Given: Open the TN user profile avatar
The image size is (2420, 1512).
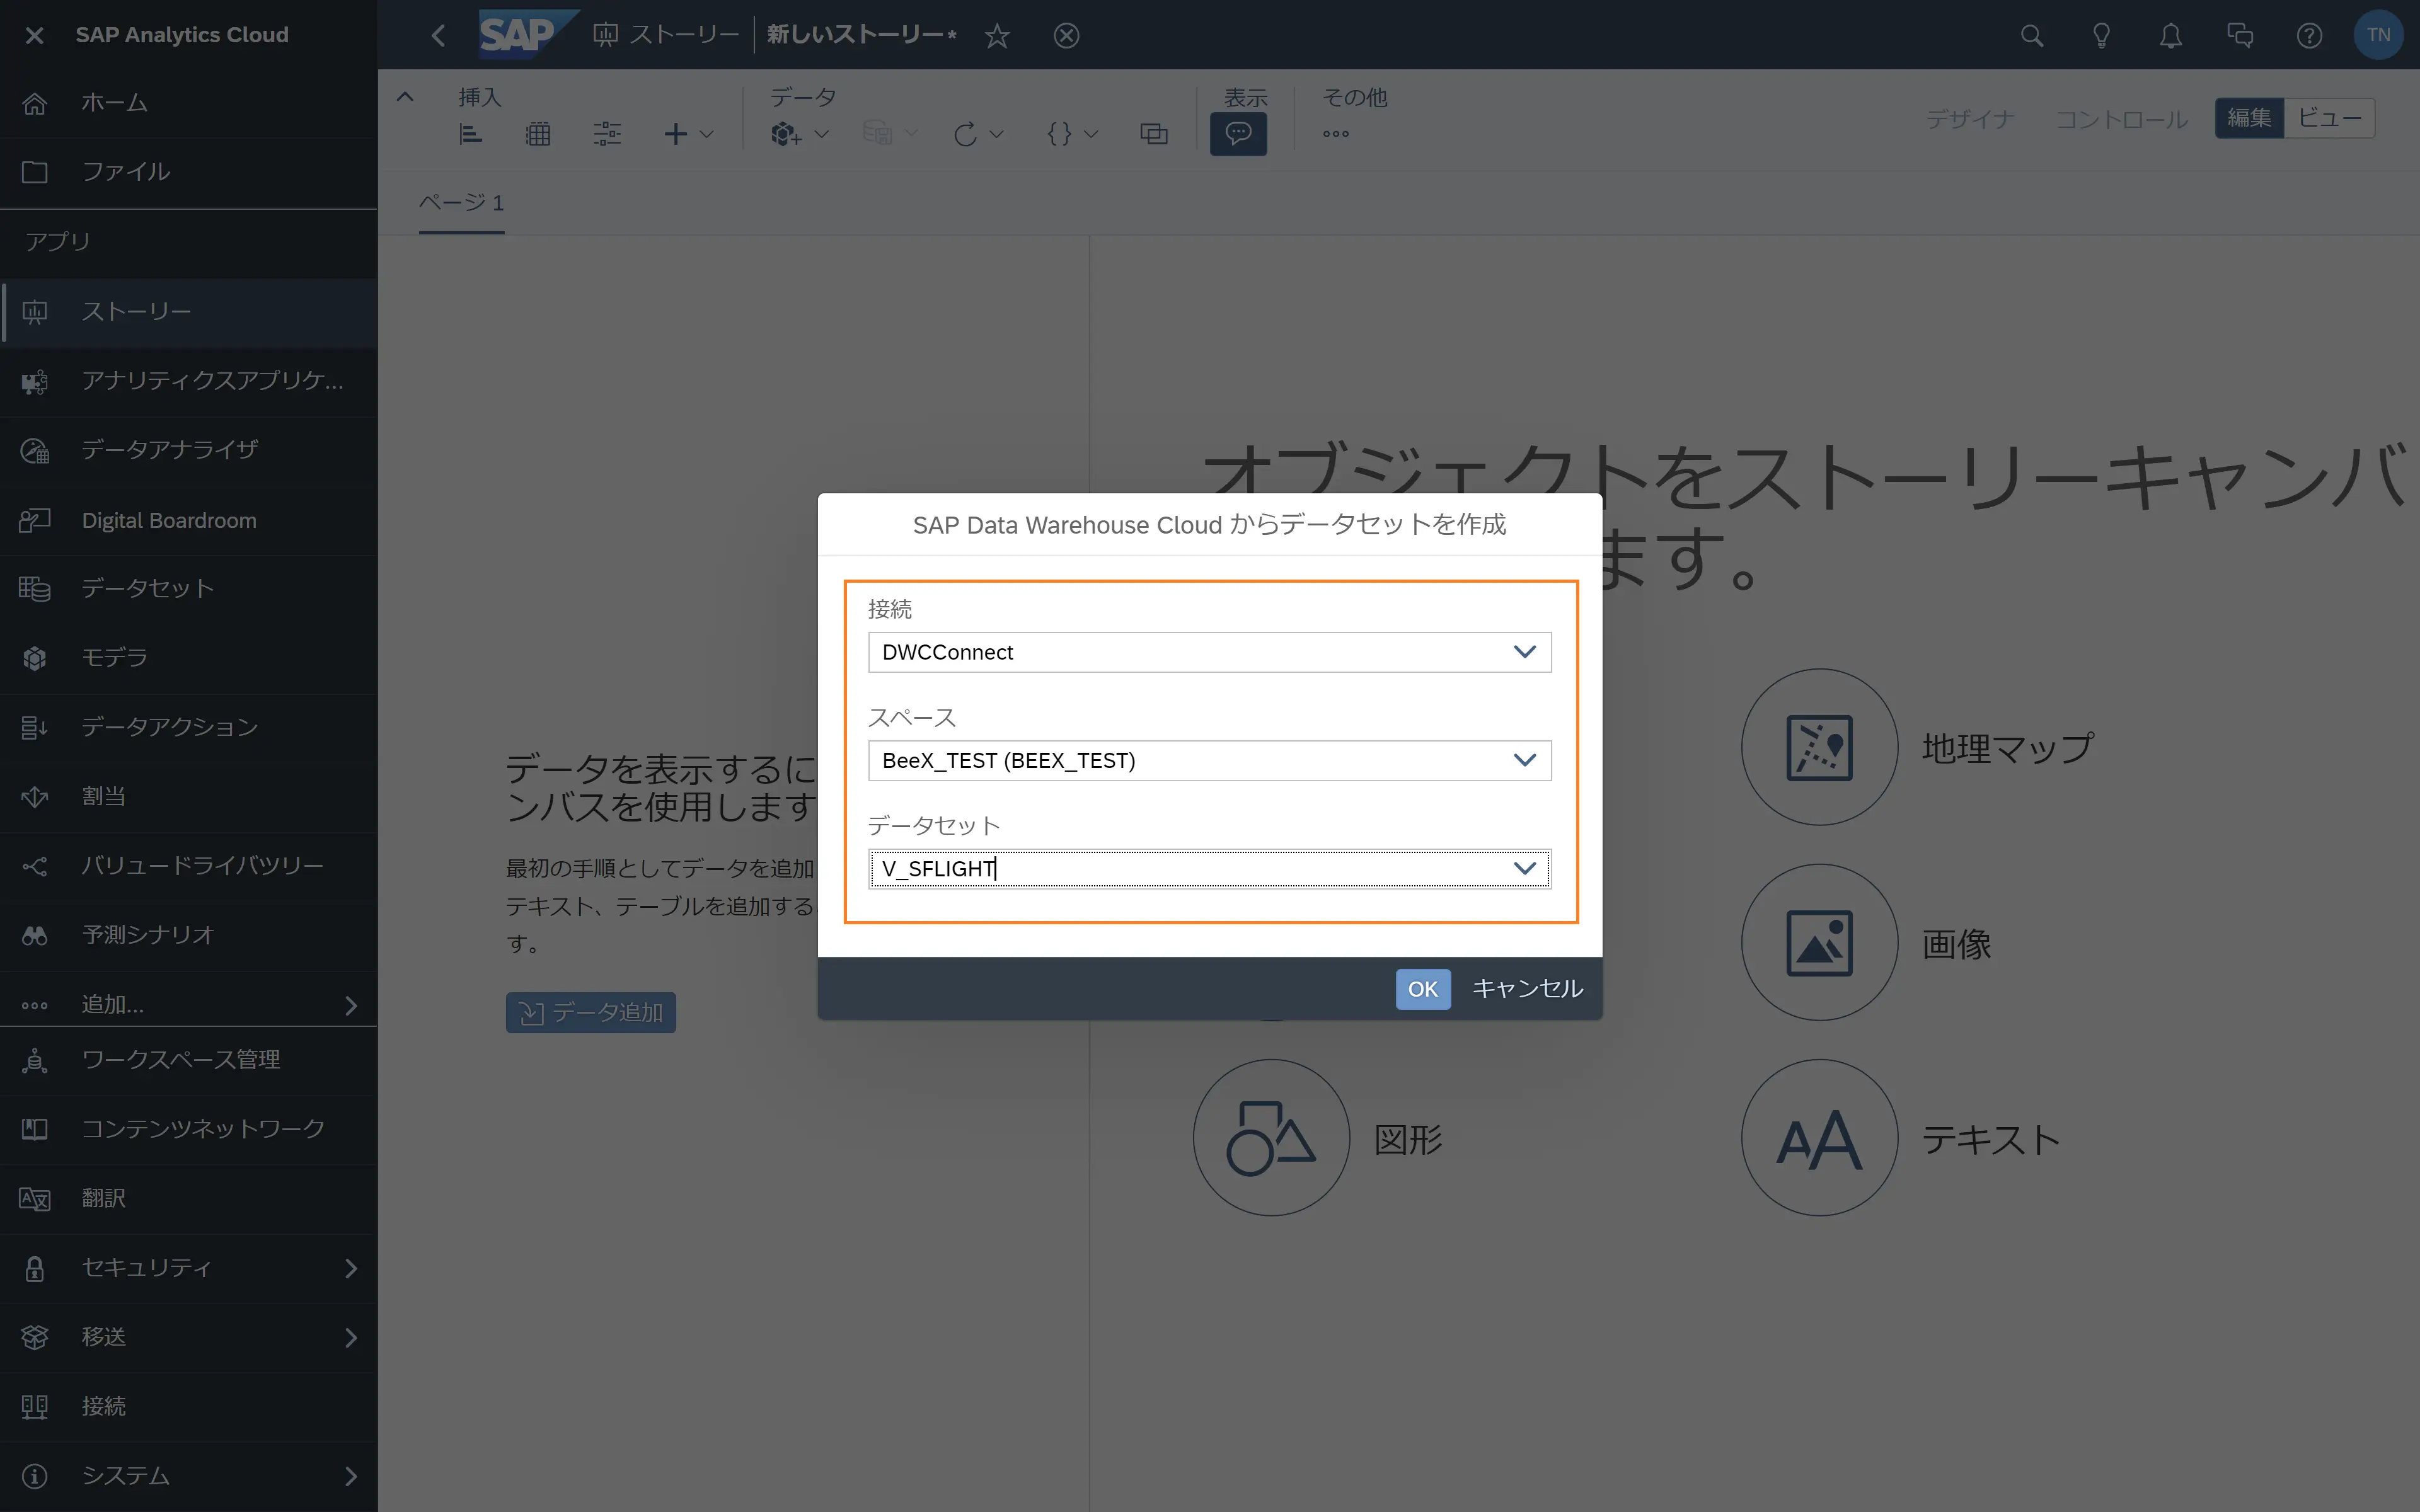Looking at the screenshot, I should click(2378, 35).
